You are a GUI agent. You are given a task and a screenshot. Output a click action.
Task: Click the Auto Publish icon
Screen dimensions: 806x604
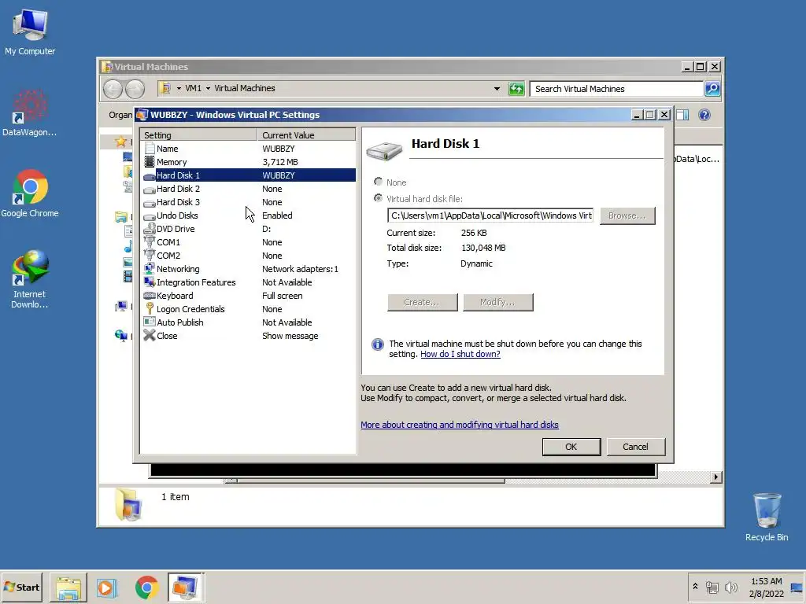[149, 322]
